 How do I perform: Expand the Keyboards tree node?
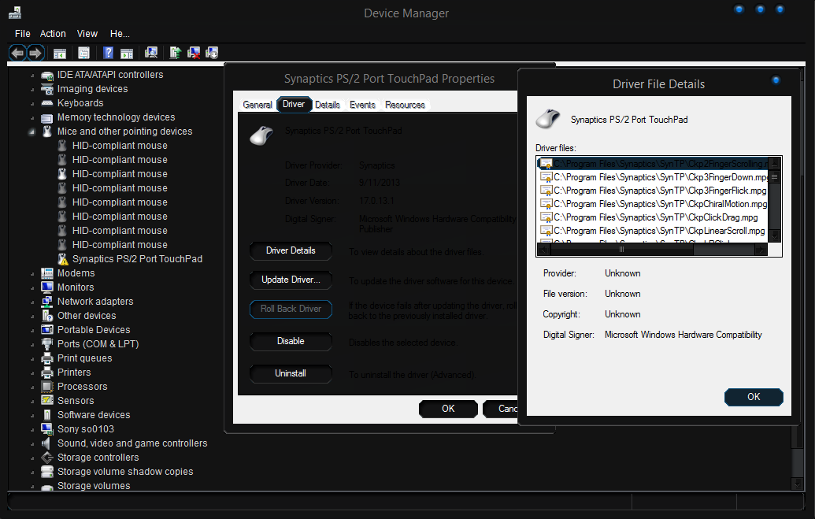32,103
